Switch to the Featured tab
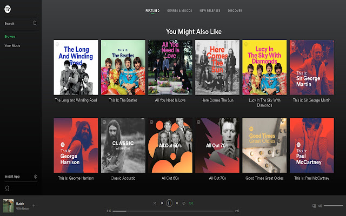The height and width of the screenshot is (216, 346). [x=152, y=11]
